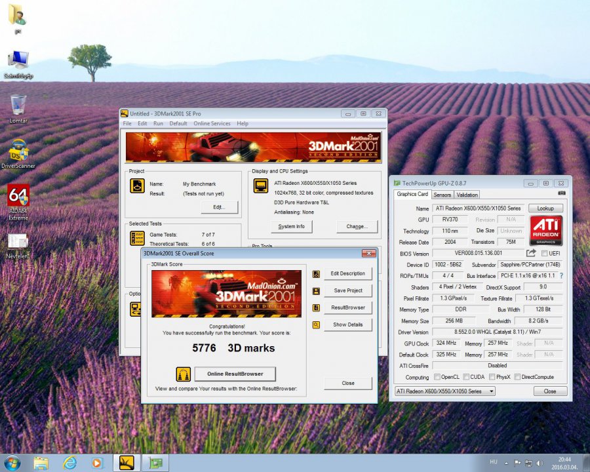
Task: Click the Edit Description button
Action: coord(347,273)
